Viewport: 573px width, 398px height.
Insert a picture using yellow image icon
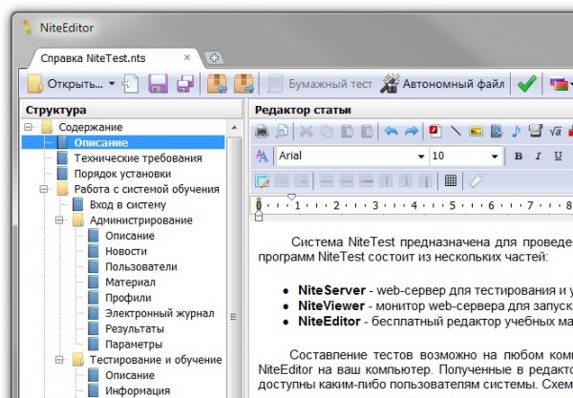tap(476, 131)
